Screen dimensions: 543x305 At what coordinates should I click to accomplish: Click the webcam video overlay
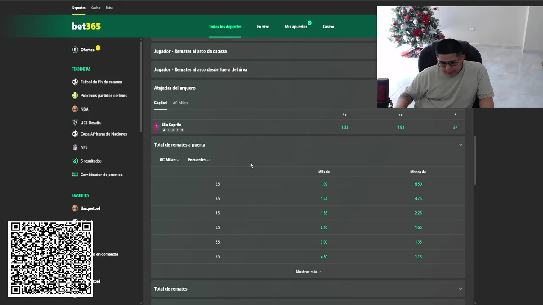[460, 57]
